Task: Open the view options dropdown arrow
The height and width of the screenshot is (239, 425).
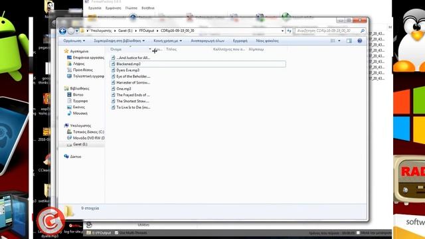Action: coord(339,41)
